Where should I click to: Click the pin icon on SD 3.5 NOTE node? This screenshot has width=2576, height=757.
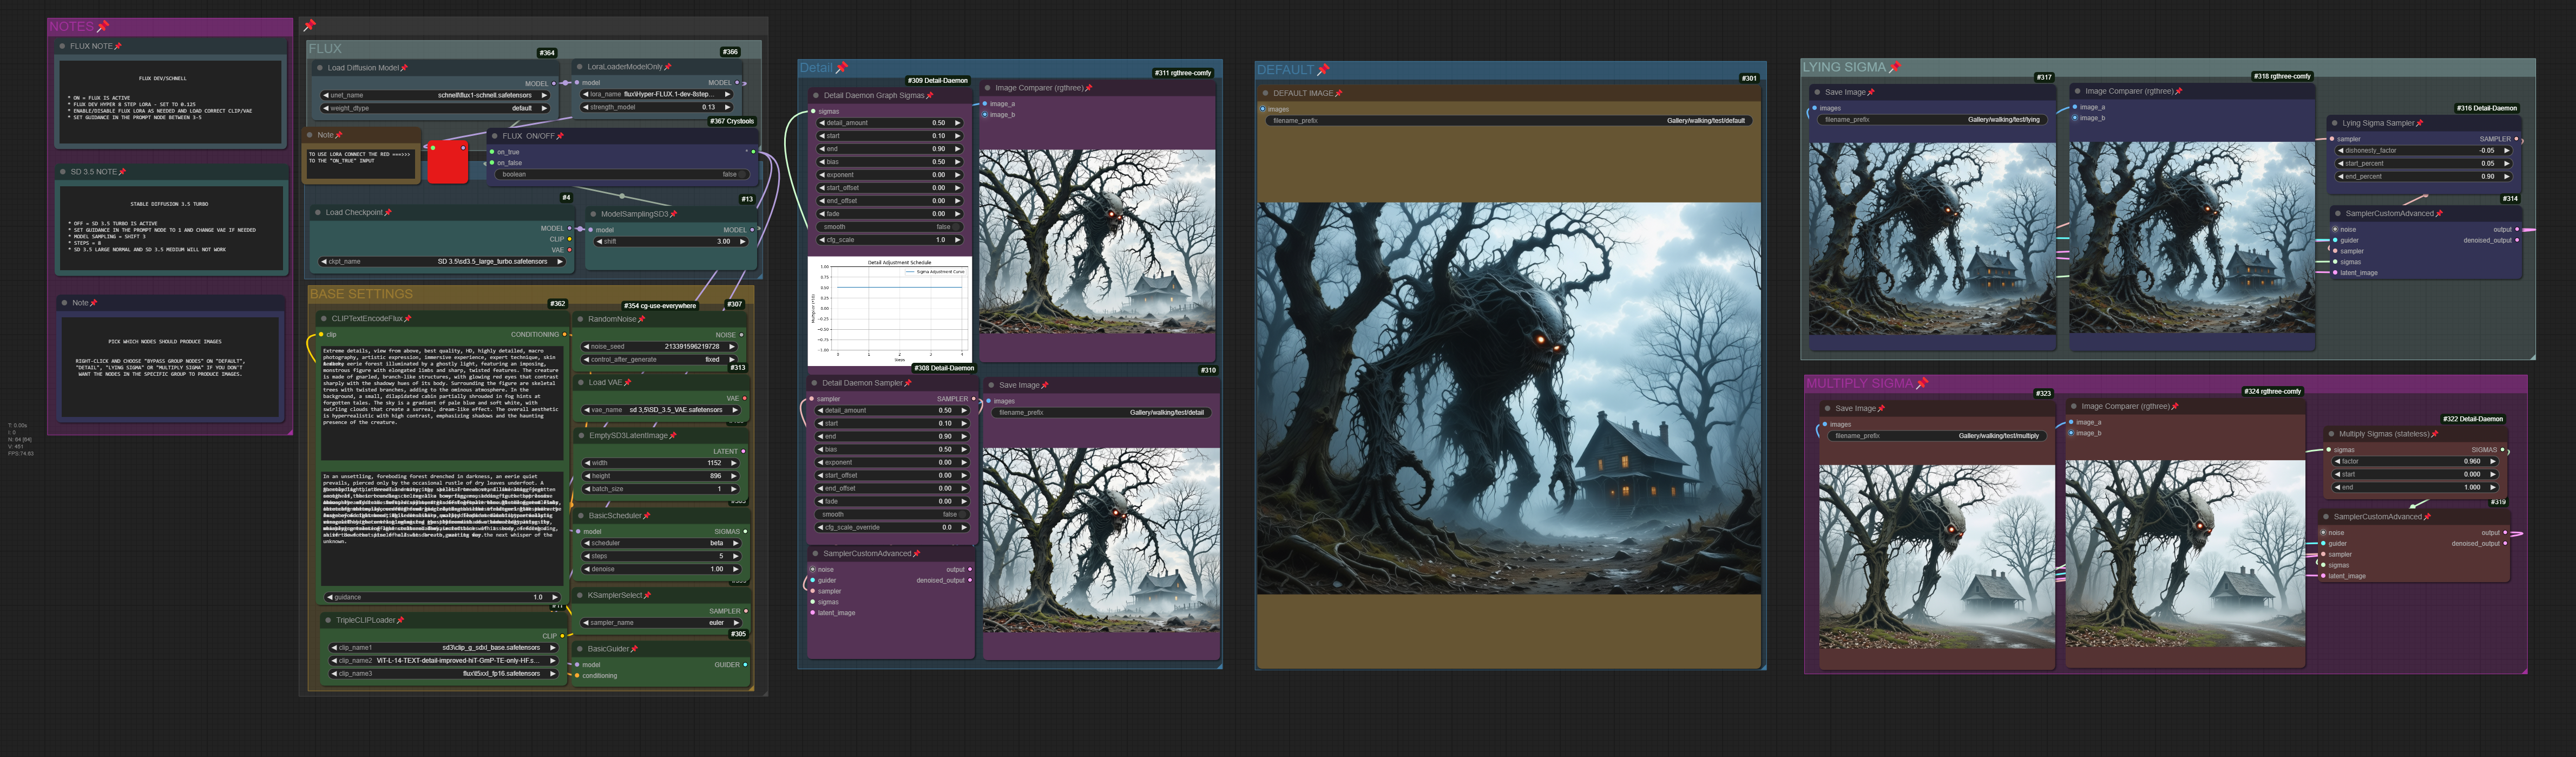(x=122, y=172)
